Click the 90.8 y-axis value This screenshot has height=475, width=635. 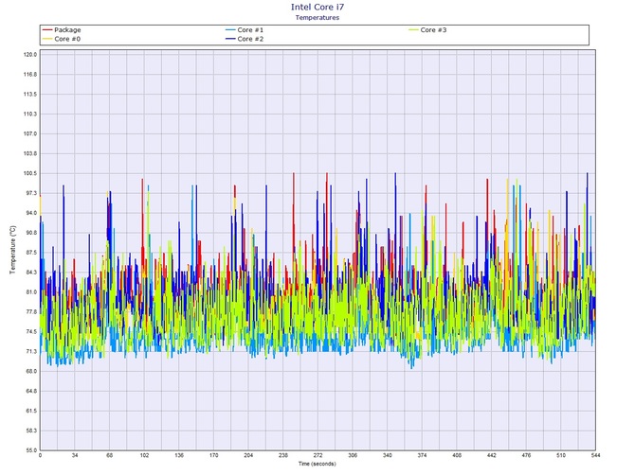pos(31,233)
